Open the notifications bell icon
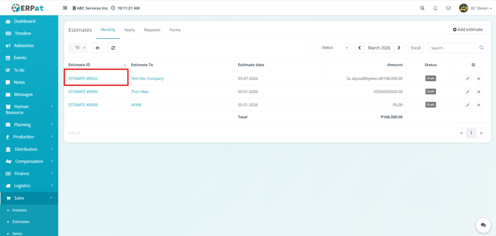 [x=435, y=8]
